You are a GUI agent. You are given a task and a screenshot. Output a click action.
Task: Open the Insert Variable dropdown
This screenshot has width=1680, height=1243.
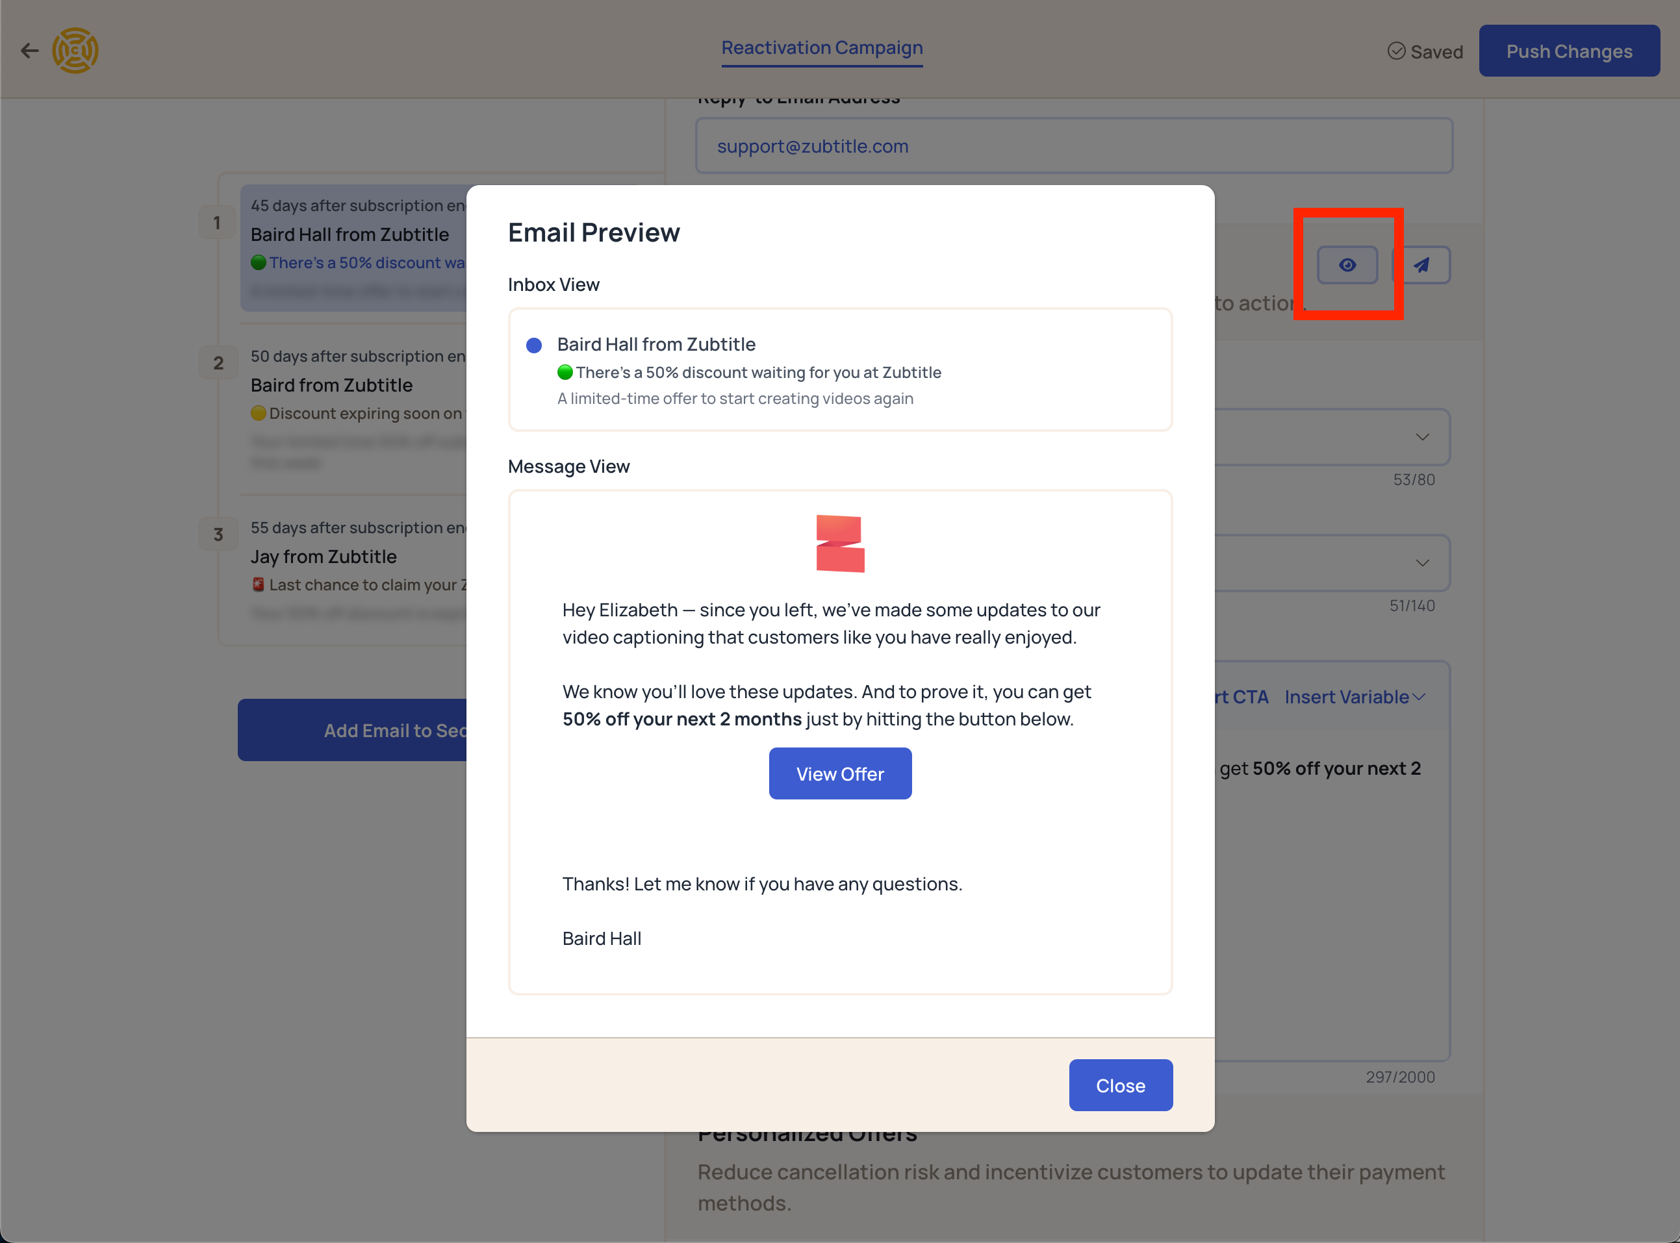click(1353, 697)
